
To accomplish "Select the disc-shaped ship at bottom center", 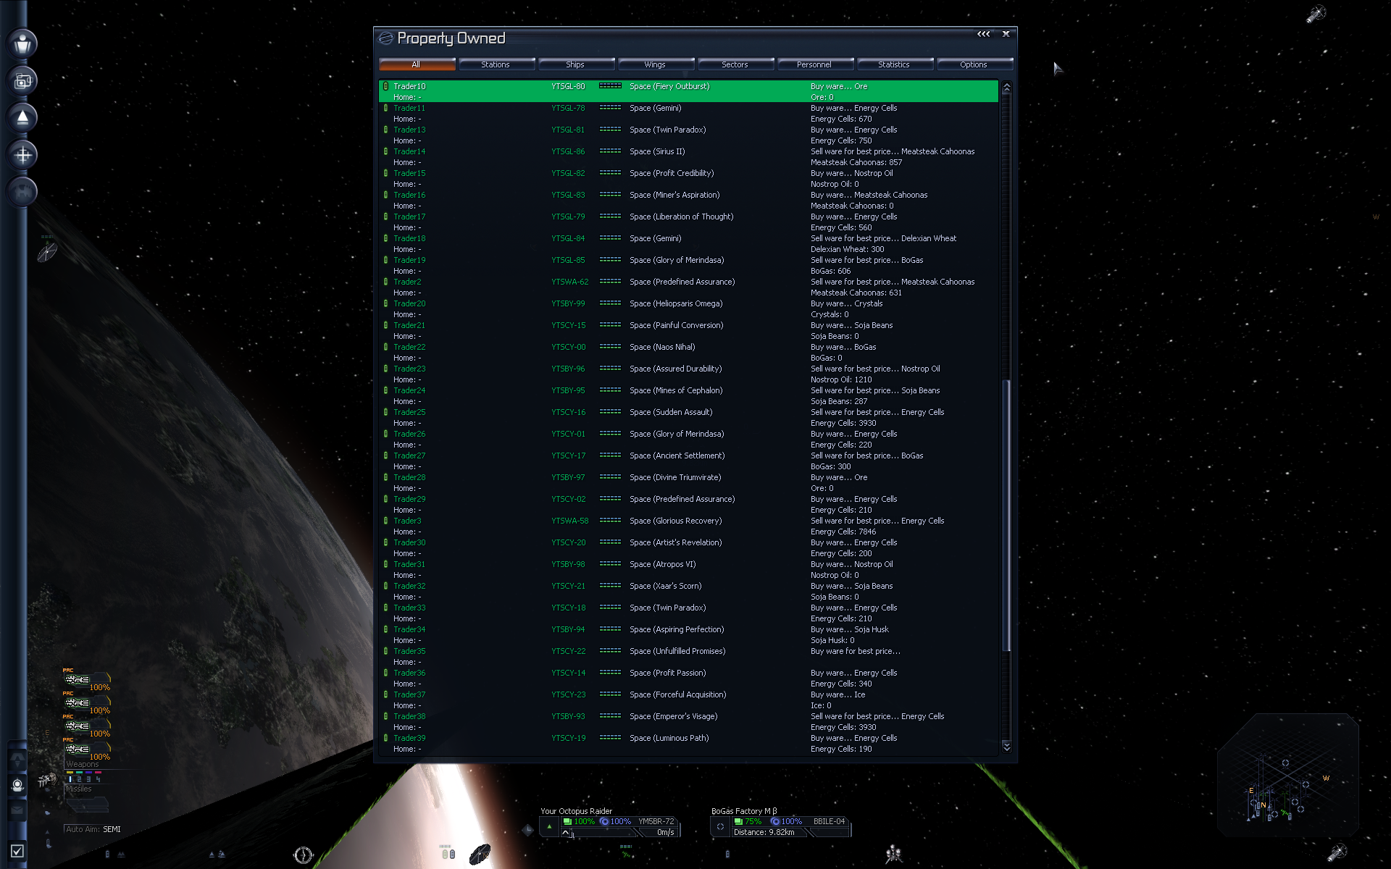I will coord(480,855).
